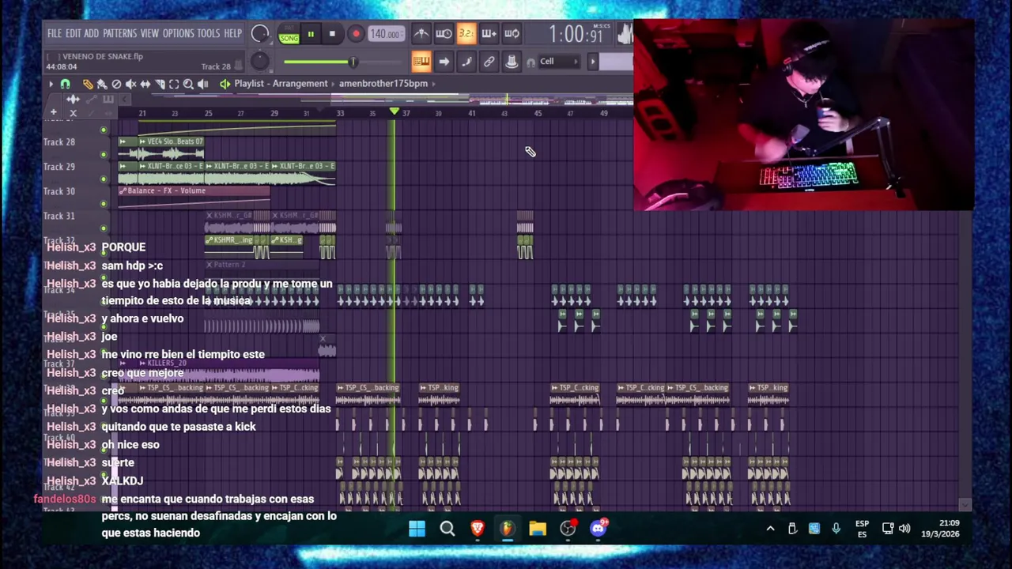
Task: Open the ADD menu
Action: pyautogui.click(x=91, y=34)
